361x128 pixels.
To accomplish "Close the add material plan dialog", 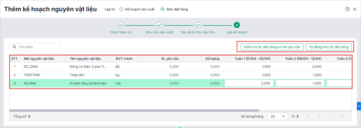I will pos(354,9).
